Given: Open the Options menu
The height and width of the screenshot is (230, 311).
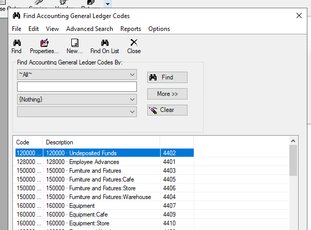Looking at the screenshot, I should 159,29.
